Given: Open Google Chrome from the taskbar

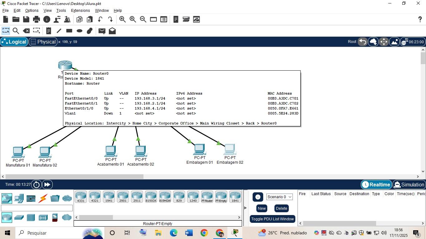Looking at the screenshot, I should pyautogui.click(x=204, y=233).
